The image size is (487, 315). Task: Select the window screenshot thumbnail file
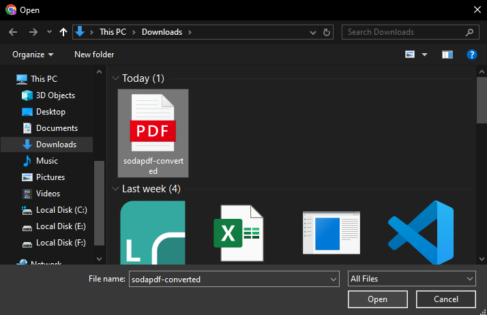click(331, 232)
